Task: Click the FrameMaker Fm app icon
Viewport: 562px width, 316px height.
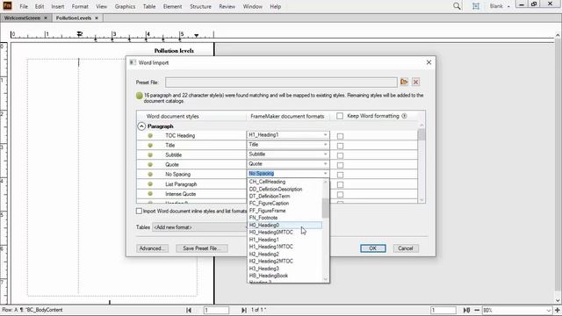Action: tap(7, 6)
